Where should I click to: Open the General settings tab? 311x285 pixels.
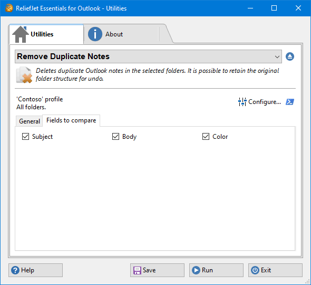coord(30,121)
